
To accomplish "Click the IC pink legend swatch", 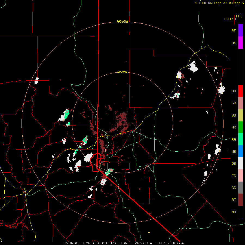I will (240, 176).
